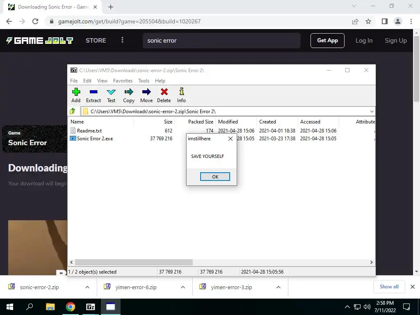This screenshot has width=420, height=315.
Task: Click the left arrow of horizontal scrollbar
Action: (71, 262)
